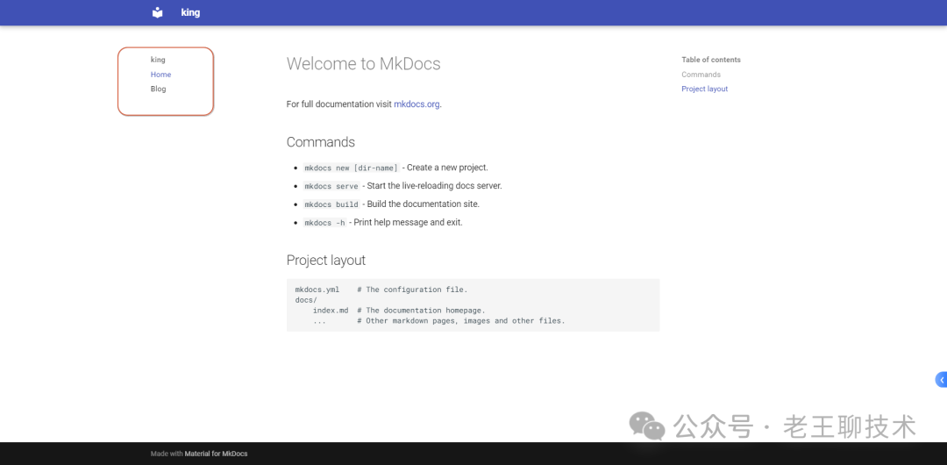Click the 'king' sidebar title
Image resolution: width=947 pixels, height=465 pixels.
pyautogui.click(x=158, y=60)
